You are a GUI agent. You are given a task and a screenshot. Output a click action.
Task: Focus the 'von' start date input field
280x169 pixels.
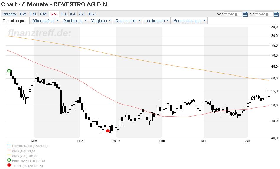point(233,14)
